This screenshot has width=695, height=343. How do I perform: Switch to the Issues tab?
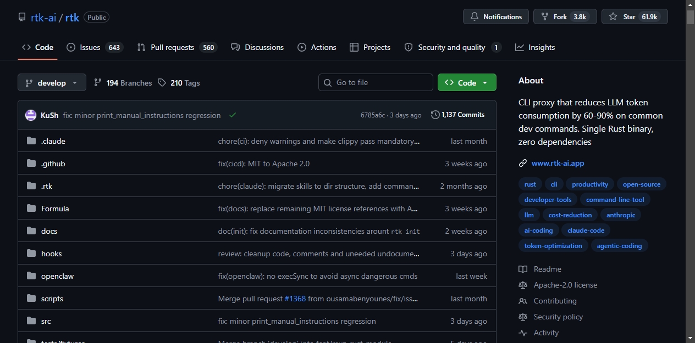(95, 47)
